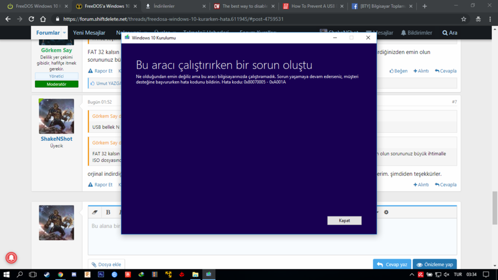
Task: Click the eraser remove-formatting editor icon
Action: point(95,212)
